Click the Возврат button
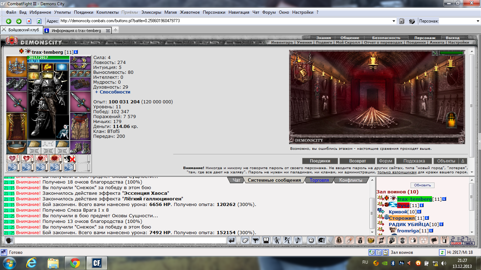Viewport: 481px width, 270px height. coord(357,161)
